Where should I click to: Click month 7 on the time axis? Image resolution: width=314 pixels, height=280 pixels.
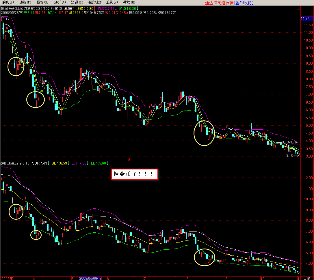coord(145,278)
